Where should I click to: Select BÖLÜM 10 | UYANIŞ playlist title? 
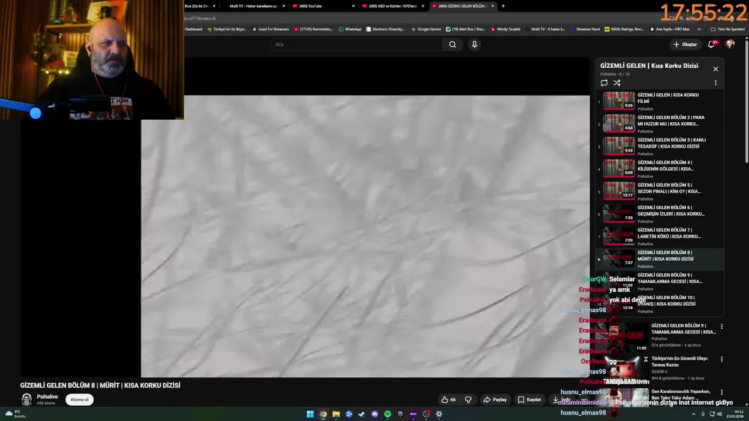[666, 301]
